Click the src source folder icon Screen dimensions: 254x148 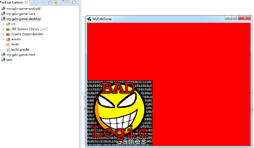click(x=8, y=24)
